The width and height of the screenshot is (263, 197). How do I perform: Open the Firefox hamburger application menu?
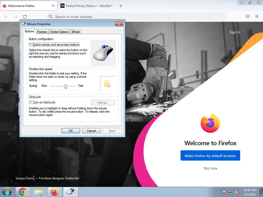(257, 16)
